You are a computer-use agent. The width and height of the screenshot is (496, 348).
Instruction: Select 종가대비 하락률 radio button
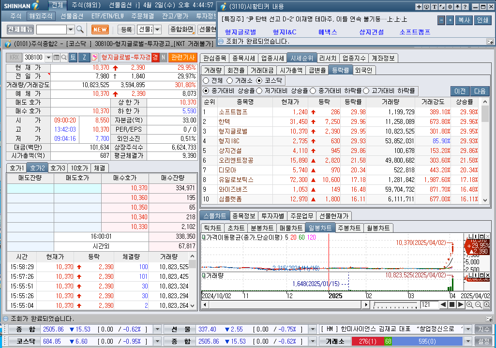313,91
